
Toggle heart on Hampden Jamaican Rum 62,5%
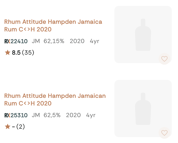tap(164, 133)
